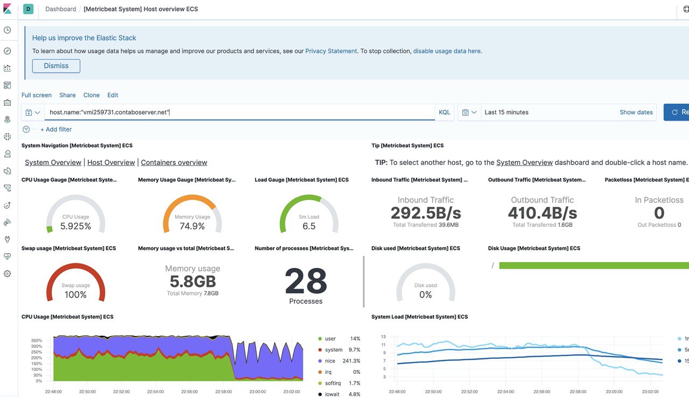The image size is (689, 397).
Task: Click the current dashboard title breadcrumb
Action: (x=140, y=9)
